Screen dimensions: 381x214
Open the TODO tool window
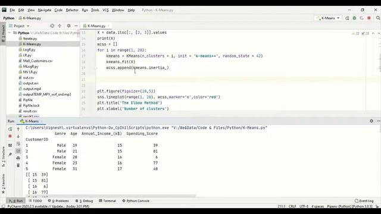(x=35, y=201)
